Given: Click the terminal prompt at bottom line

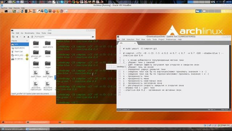Looking at the screenshot, I should 67,103.
